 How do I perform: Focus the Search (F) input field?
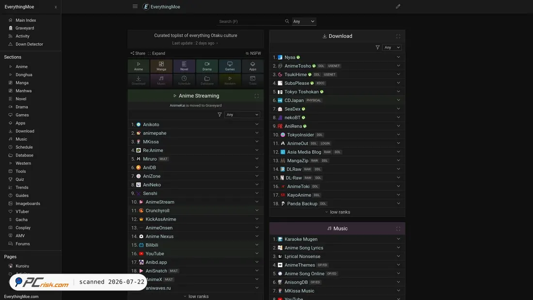250,21
